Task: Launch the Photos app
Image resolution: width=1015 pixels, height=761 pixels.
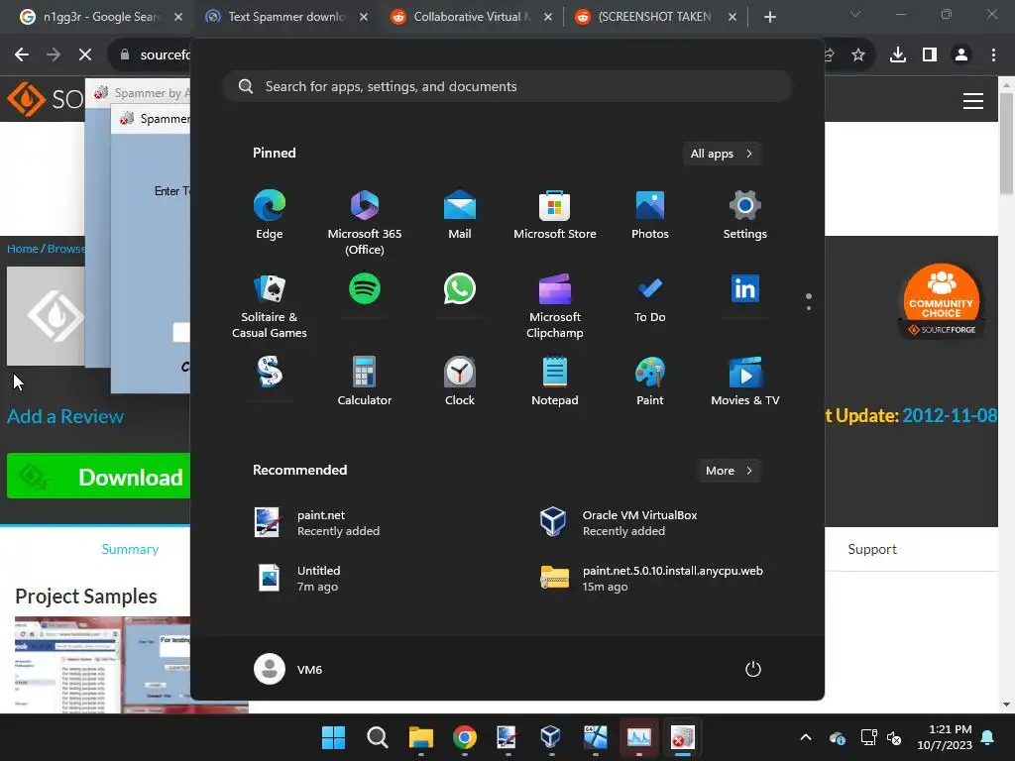Action: coord(650,215)
